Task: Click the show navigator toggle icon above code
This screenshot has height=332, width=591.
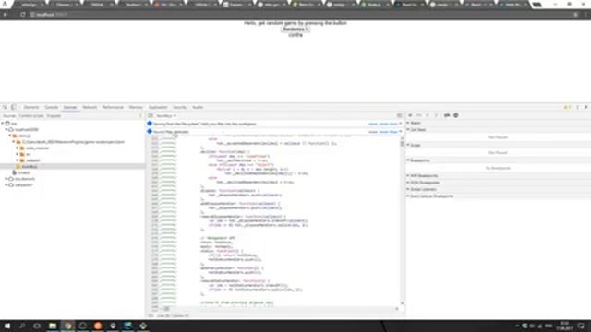Action: (x=151, y=116)
